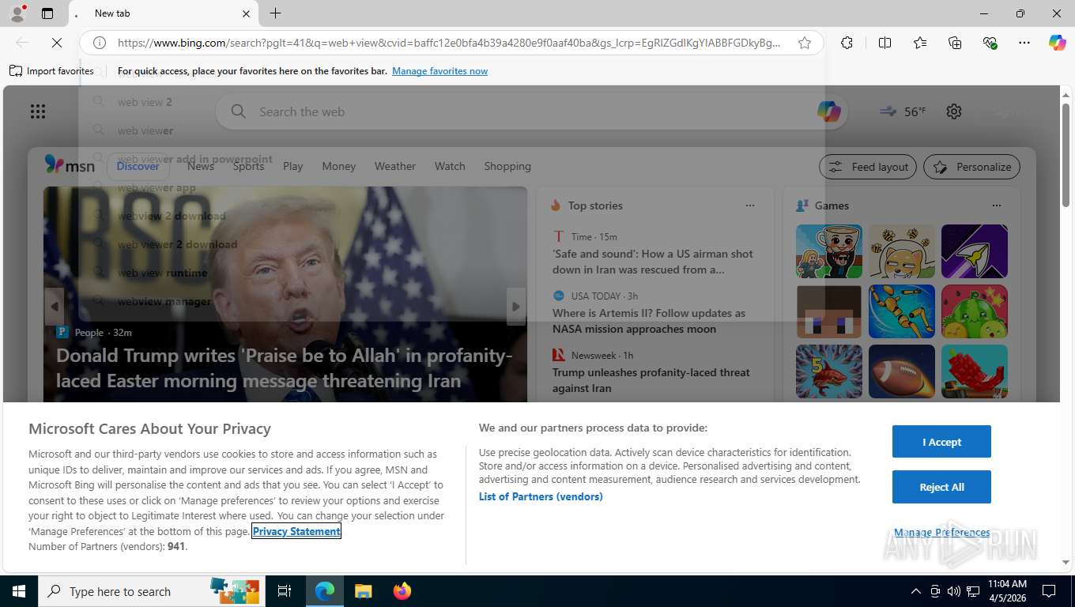Open the watermelon fruit game thumbnail
1075x607 pixels.
point(975,311)
